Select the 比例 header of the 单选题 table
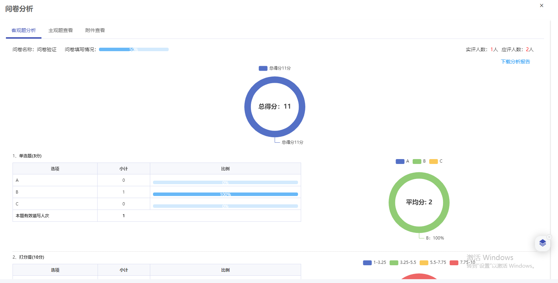Screen dimensions: 558x283 coord(226,169)
